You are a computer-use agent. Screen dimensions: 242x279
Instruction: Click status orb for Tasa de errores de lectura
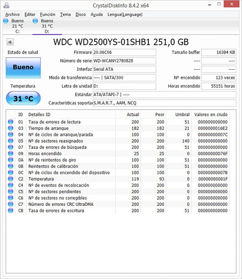(x=11, y=122)
